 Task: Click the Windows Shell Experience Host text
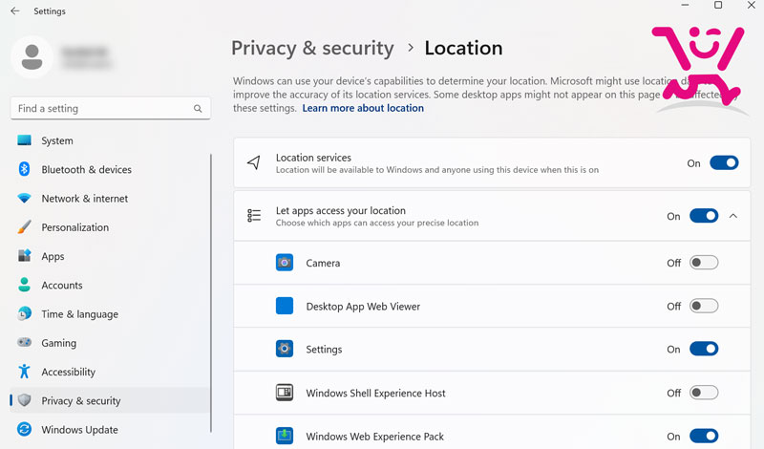click(375, 393)
